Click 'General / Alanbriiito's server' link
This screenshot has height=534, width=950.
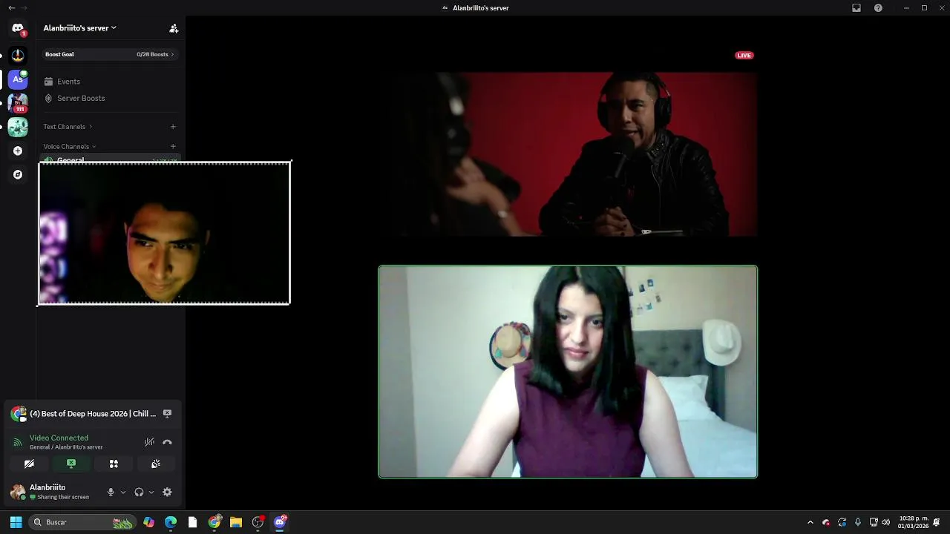coord(66,447)
